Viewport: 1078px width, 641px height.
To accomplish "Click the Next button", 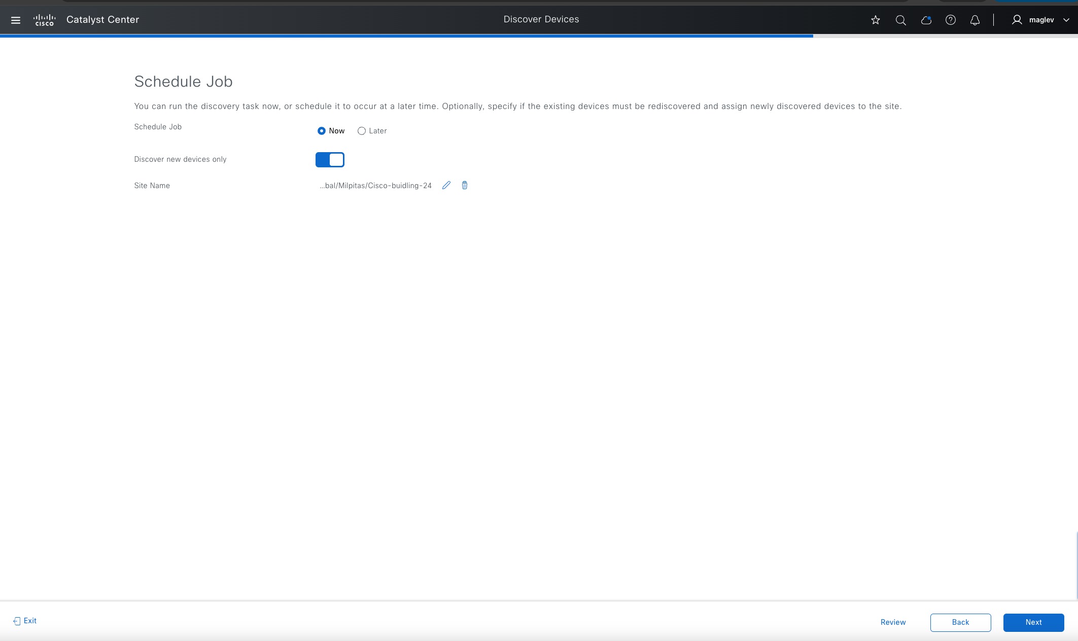I will pos(1033,622).
